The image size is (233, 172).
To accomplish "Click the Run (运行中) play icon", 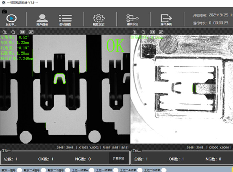I will pyautogui.click(x=11, y=18).
